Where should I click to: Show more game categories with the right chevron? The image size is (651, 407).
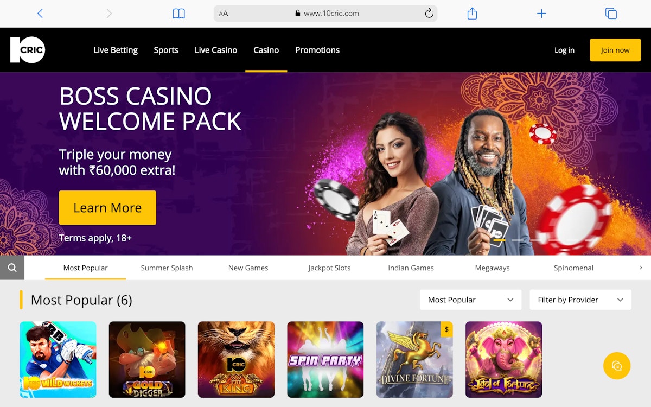pos(641,268)
